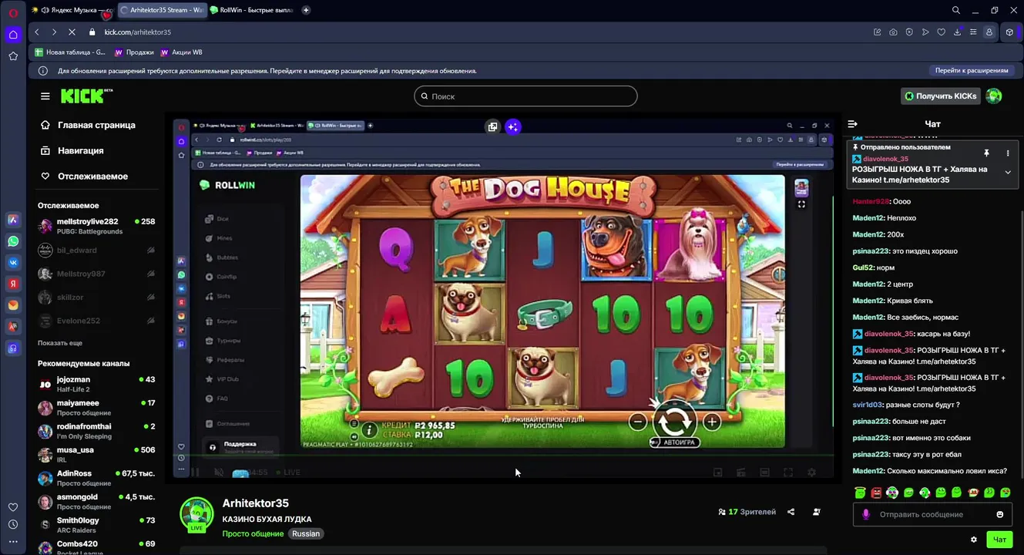Click the Отправить сообщение chat input
This screenshot has width=1024, height=555.
pos(932,514)
